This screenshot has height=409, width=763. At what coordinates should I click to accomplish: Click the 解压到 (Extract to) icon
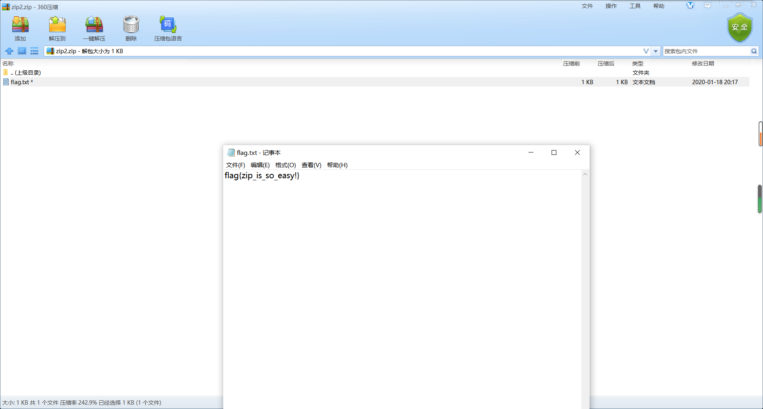click(57, 28)
